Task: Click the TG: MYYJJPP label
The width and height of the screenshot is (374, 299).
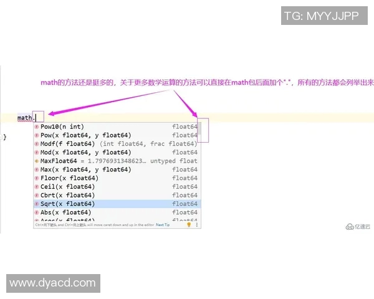Action: [x=320, y=16]
